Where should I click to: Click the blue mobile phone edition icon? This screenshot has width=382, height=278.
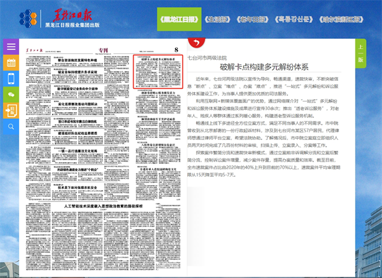click(x=10, y=79)
